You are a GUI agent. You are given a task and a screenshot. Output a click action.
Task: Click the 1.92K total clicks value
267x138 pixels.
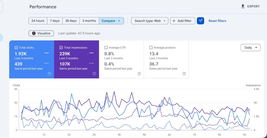pyautogui.click(x=21, y=54)
